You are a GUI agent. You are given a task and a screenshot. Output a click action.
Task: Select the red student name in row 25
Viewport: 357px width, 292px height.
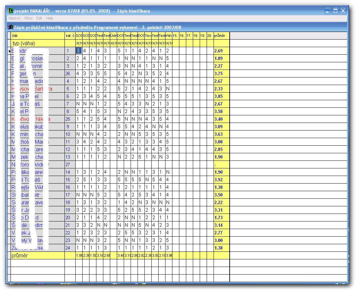(31, 119)
